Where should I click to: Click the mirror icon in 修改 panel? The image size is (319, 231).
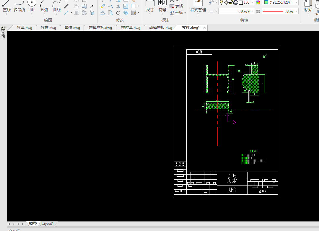coord(118,6)
